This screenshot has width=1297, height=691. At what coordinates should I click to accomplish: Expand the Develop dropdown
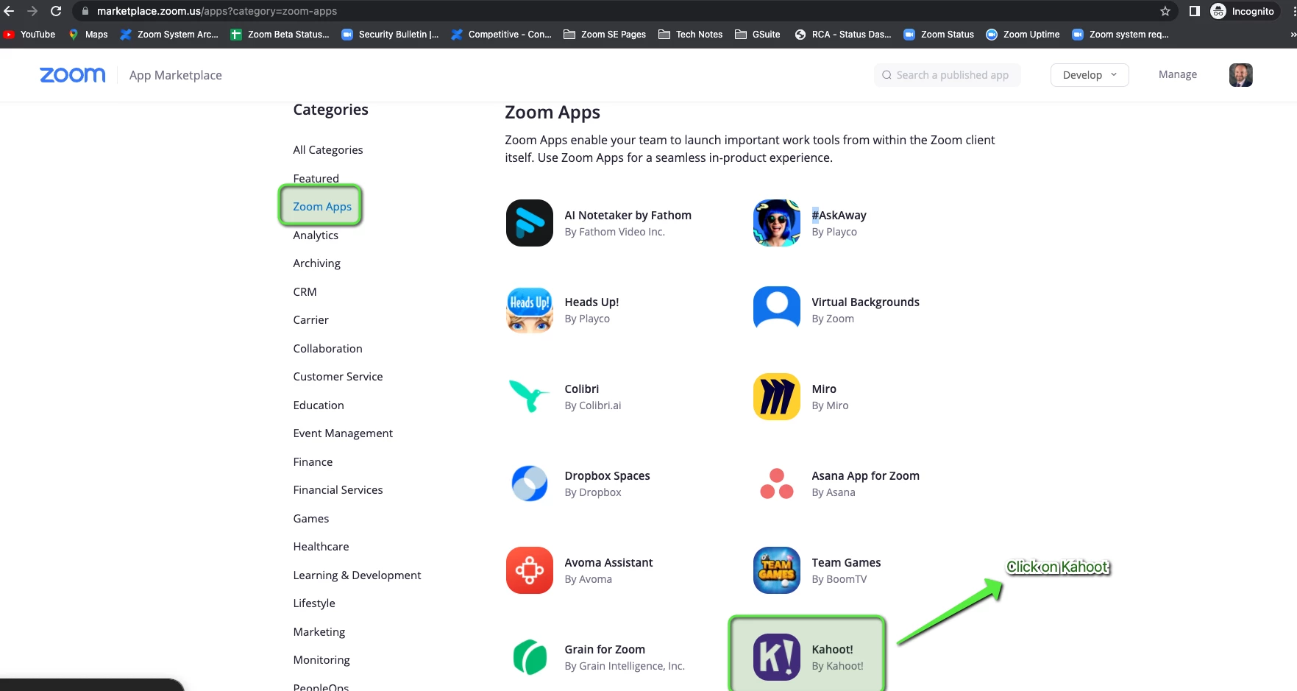[x=1090, y=75]
